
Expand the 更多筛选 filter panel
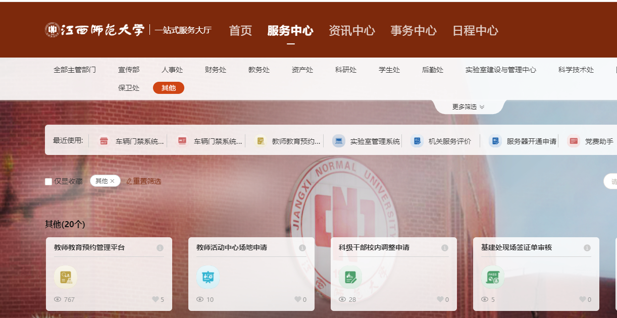tap(468, 107)
